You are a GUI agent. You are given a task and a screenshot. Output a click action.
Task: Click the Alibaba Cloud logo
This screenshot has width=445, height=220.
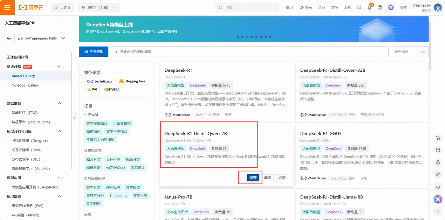(31, 7)
